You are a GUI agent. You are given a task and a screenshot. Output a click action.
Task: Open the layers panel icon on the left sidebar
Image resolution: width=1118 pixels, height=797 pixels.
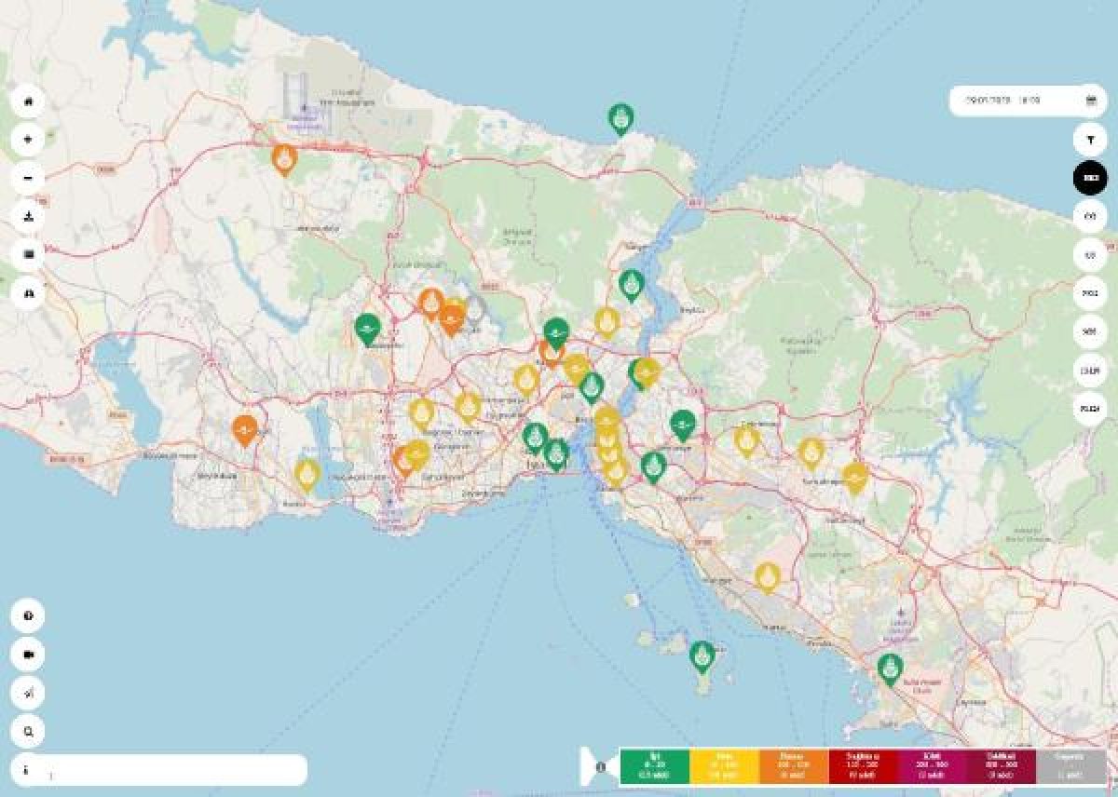click(x=29, y=253)
